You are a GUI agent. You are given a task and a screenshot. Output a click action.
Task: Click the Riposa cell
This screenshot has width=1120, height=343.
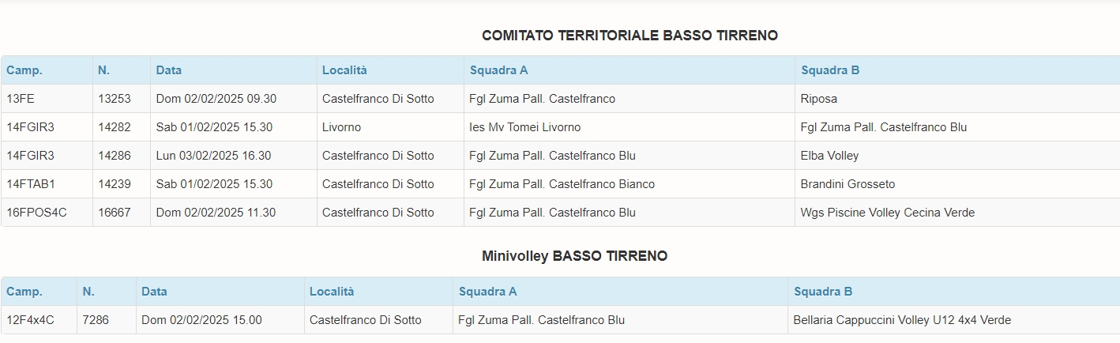click(x=818, y=99)
